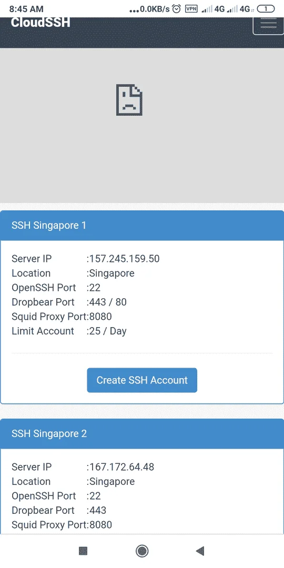Tap Android back triangle button
The image size is (284, 568).
point(200,551)
